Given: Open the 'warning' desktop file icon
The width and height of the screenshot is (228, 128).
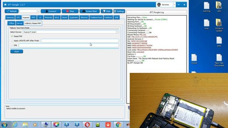Looking at the screenshot, I should point(207,7).
